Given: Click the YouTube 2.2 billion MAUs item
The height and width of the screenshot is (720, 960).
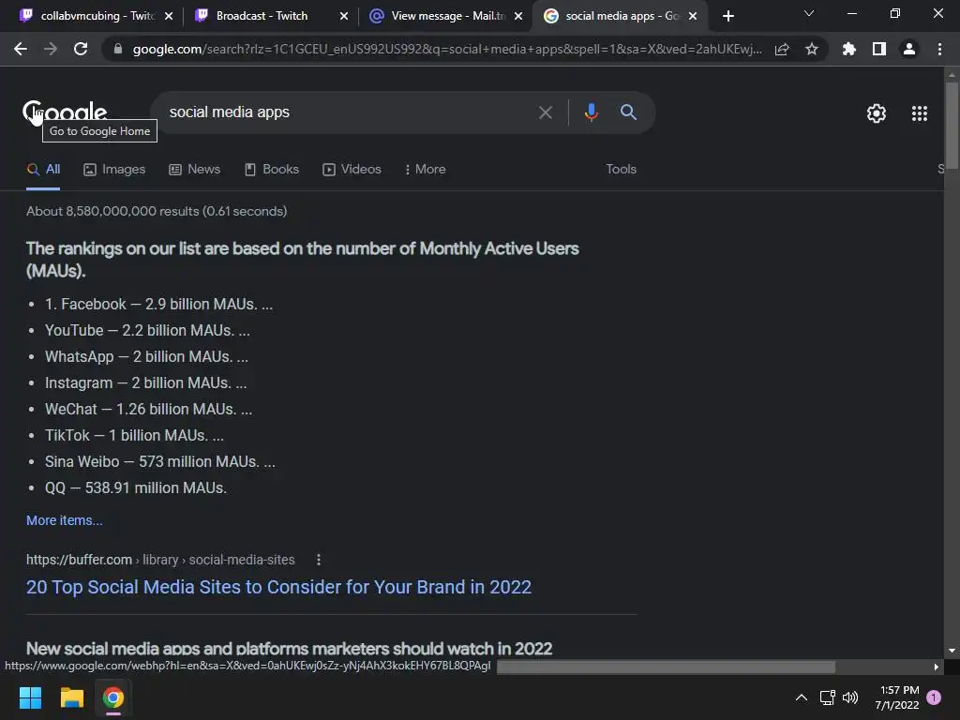Looking at the screenshot, I should tap(147, 331).
